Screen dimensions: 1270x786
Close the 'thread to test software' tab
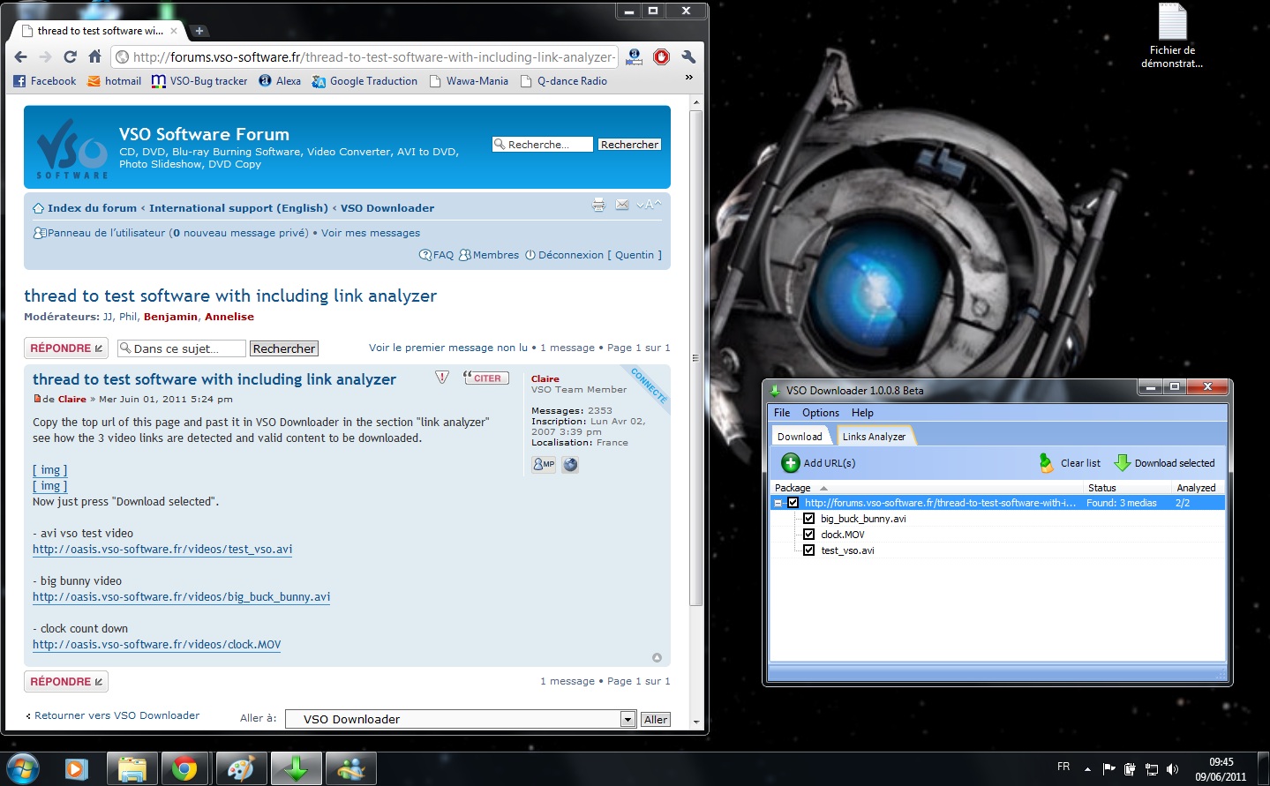(x=174, y=31)
